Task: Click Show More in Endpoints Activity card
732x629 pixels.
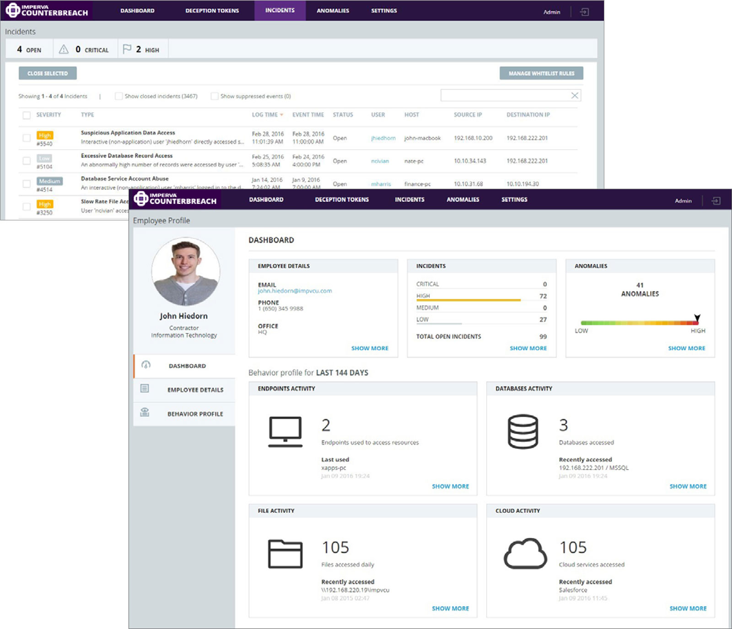Action: 451,486
